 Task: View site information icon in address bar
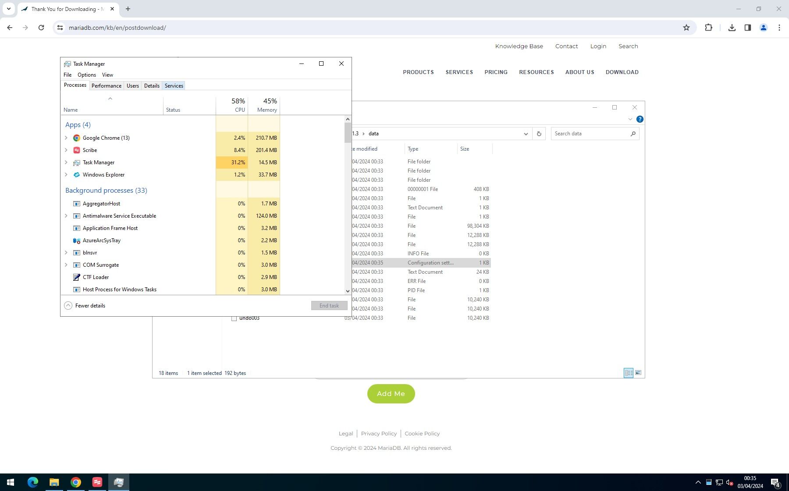tap(60, 28)
